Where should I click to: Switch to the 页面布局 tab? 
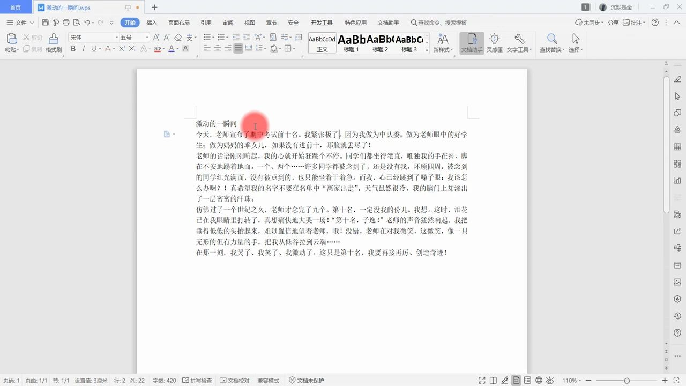[179, 23]
